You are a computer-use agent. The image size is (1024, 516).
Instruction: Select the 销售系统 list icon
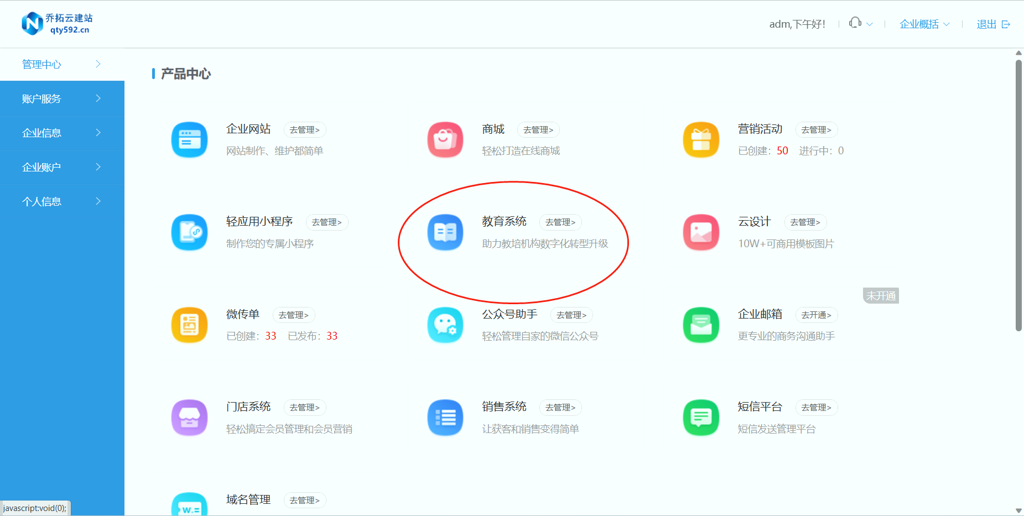(445, 418)
